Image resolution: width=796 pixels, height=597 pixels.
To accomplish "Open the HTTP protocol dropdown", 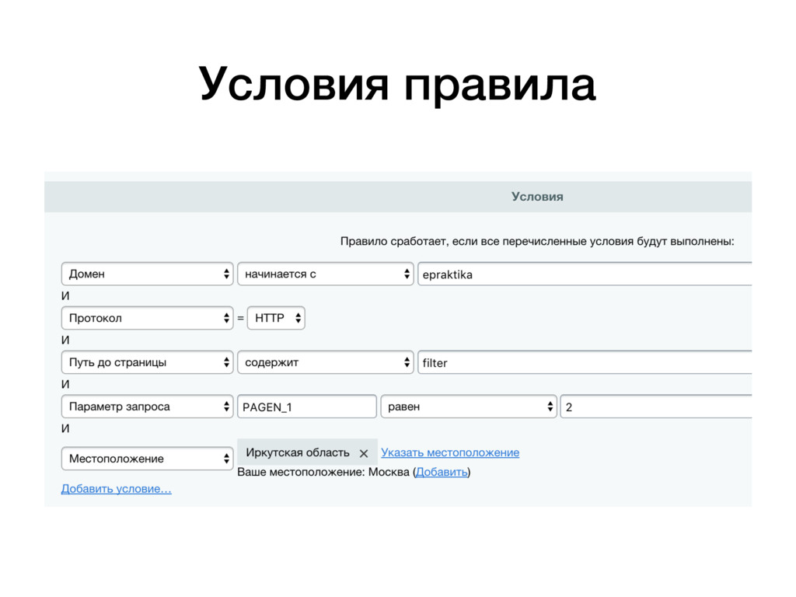I will (276, 318).
